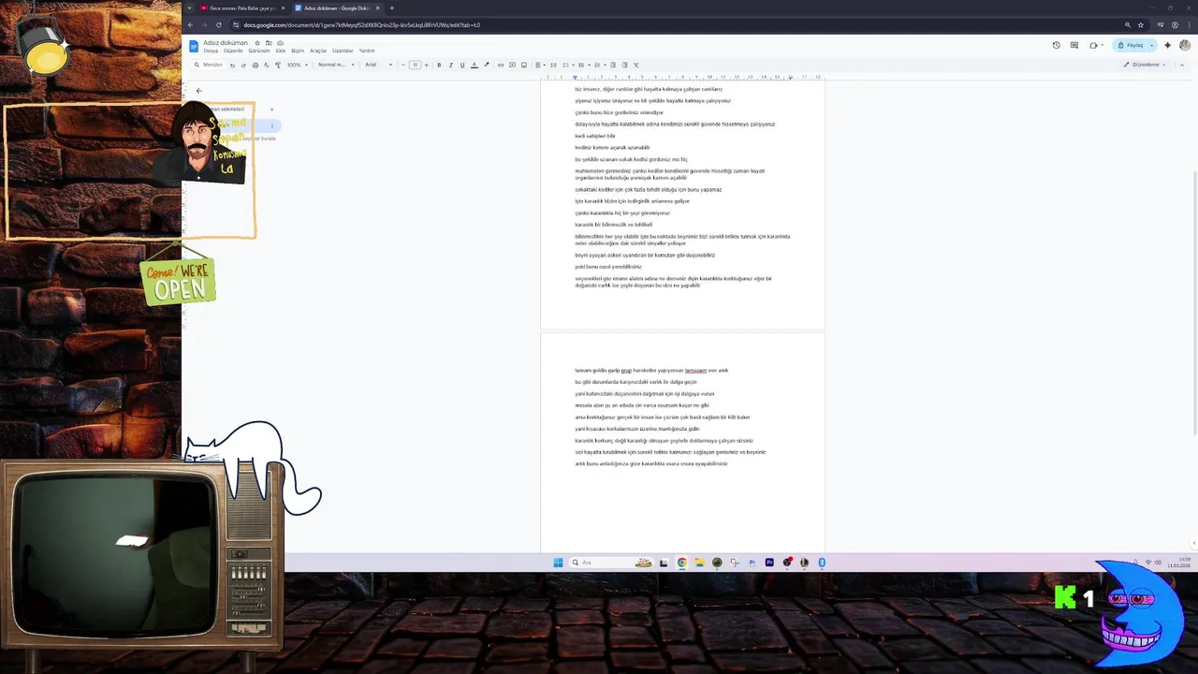Click the Paylaş share button

click(x=1132, y=45)
